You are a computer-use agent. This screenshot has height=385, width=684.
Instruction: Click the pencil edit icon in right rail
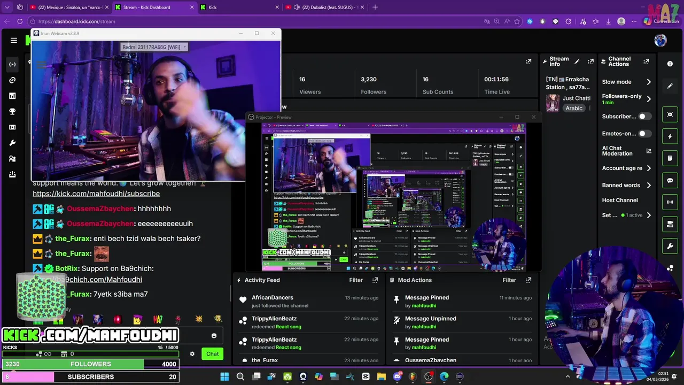[x=670, y=86]
